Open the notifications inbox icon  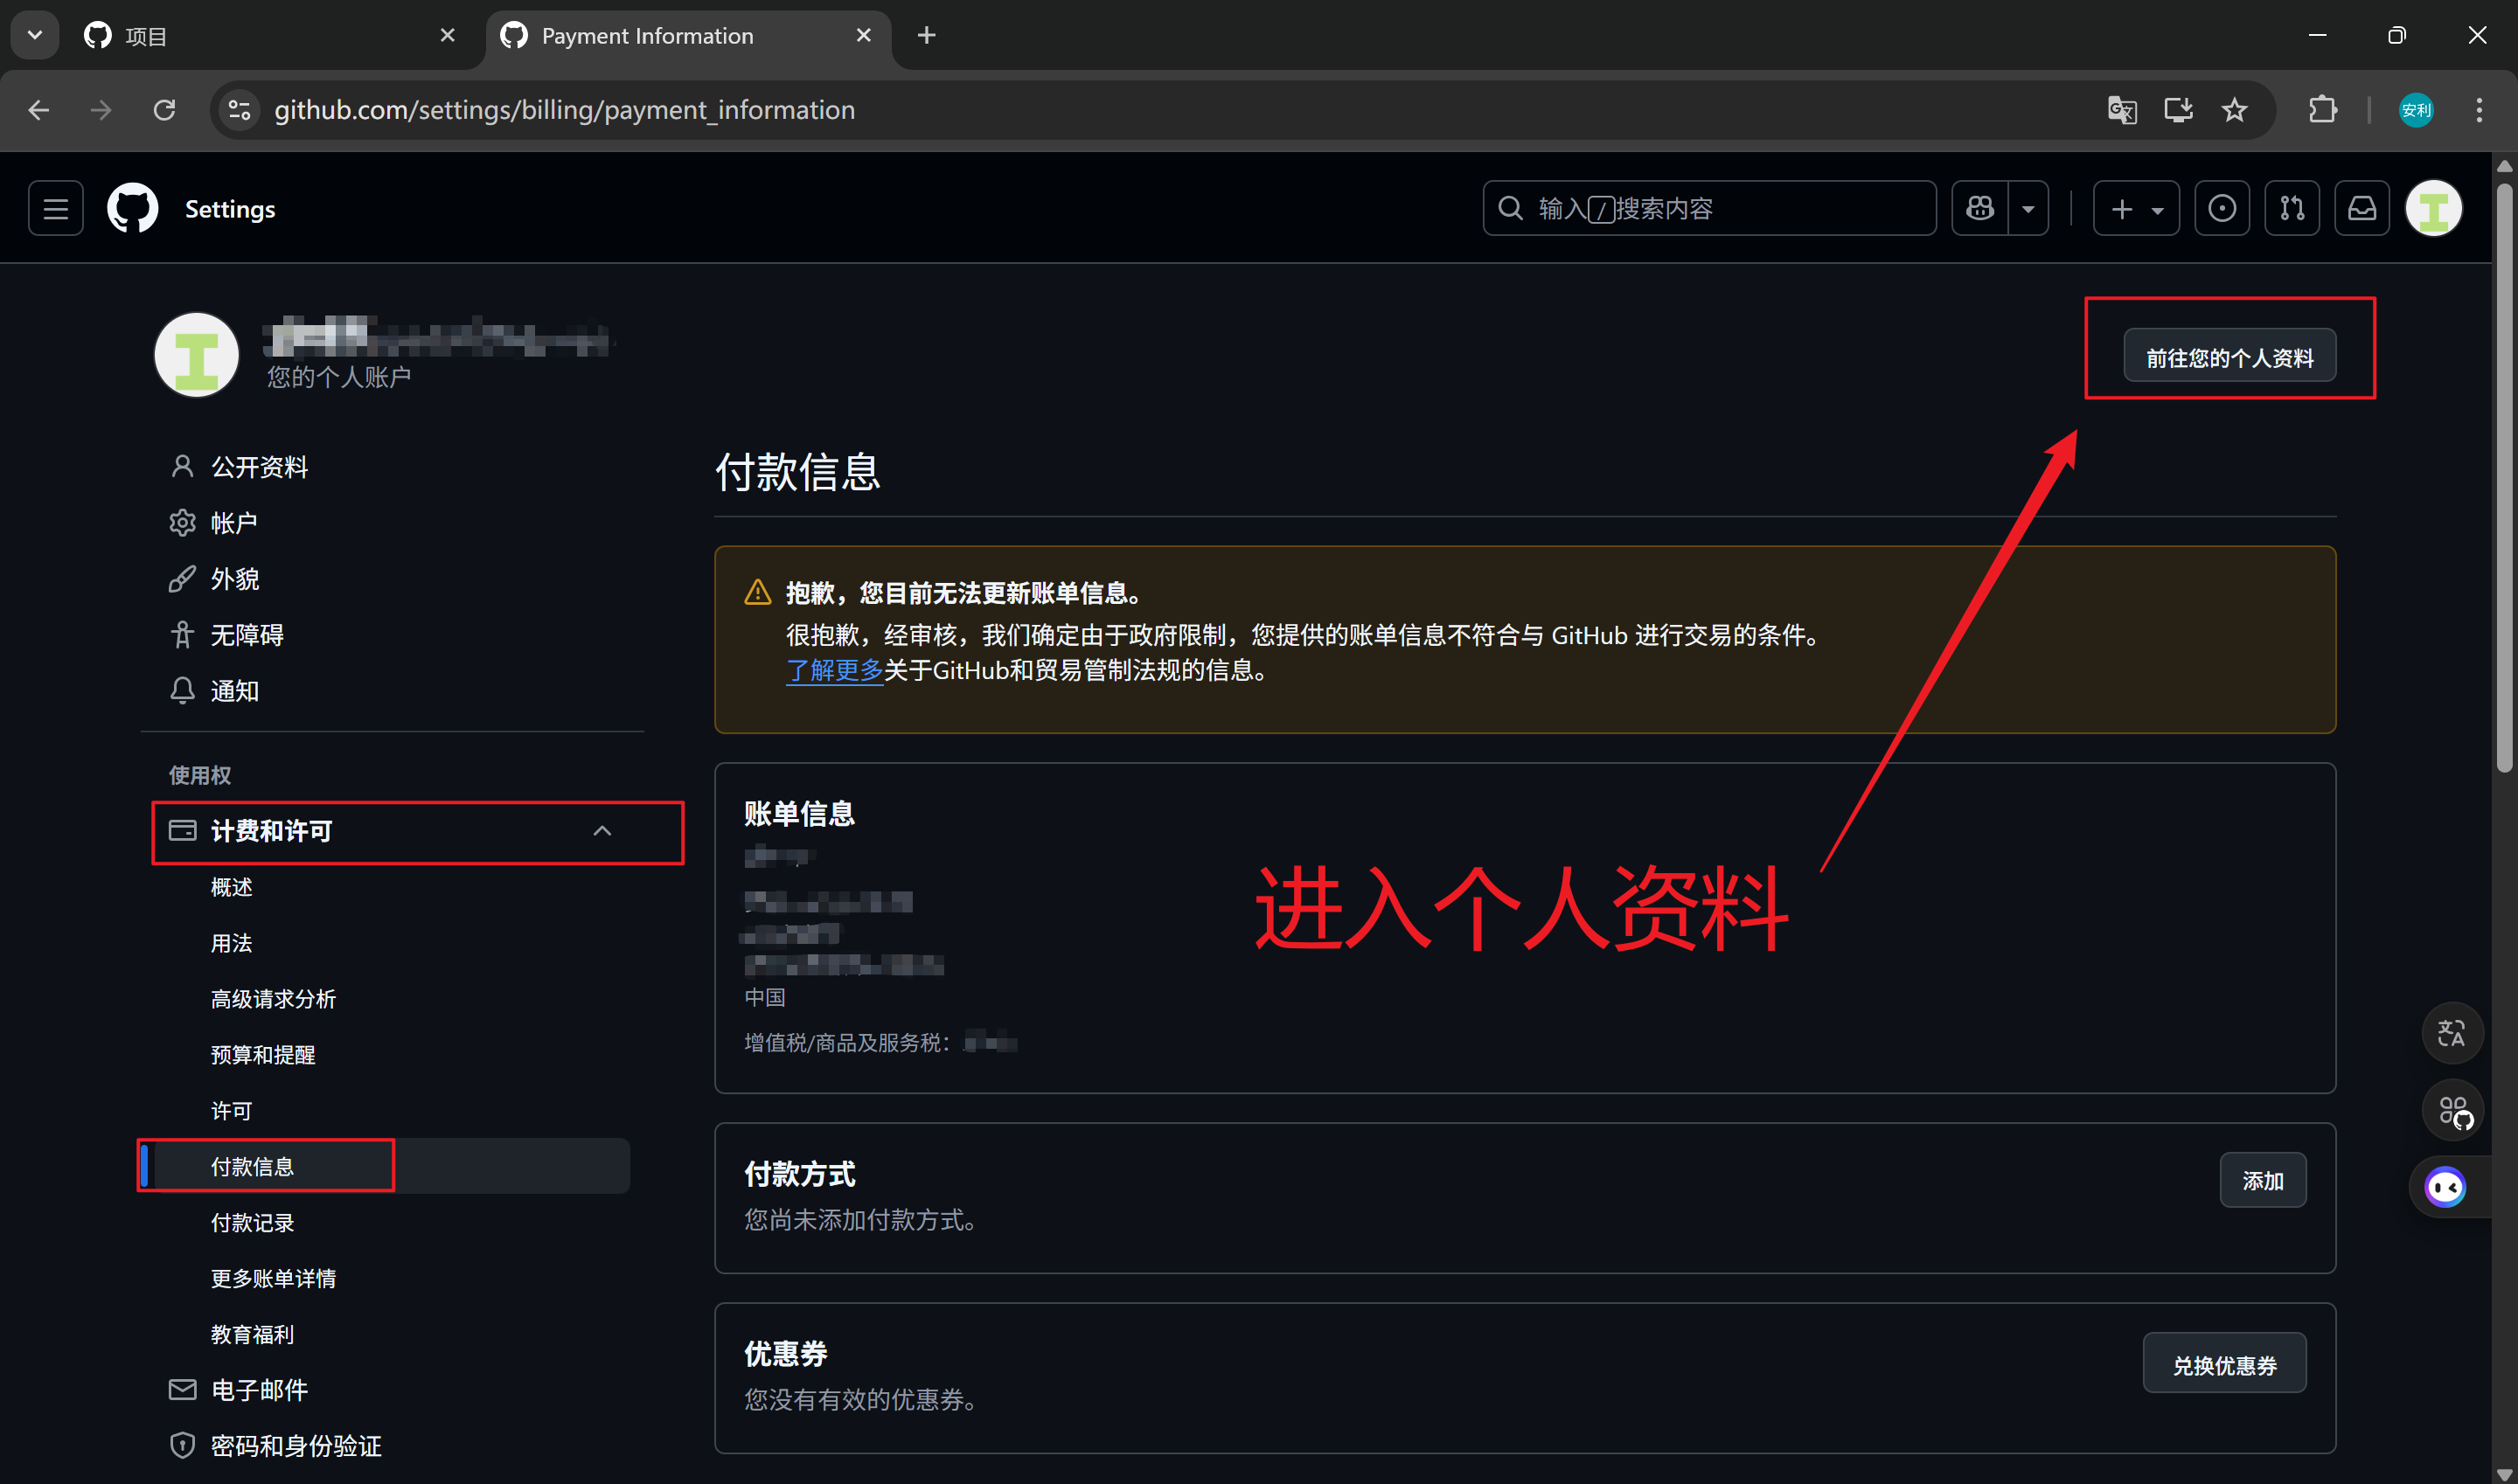click(2362, 208)
